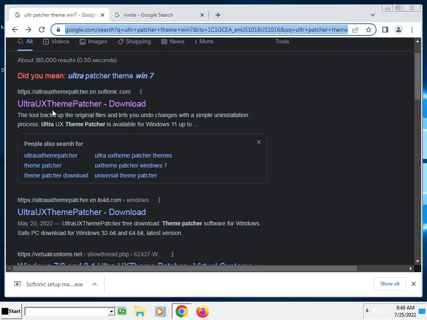Open the search Tools options
Screen dimensions: 427x320
[x=282, y=42]
